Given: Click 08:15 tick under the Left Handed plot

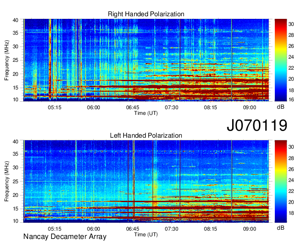Looking at the screenshot, I should tap(211, 229).
